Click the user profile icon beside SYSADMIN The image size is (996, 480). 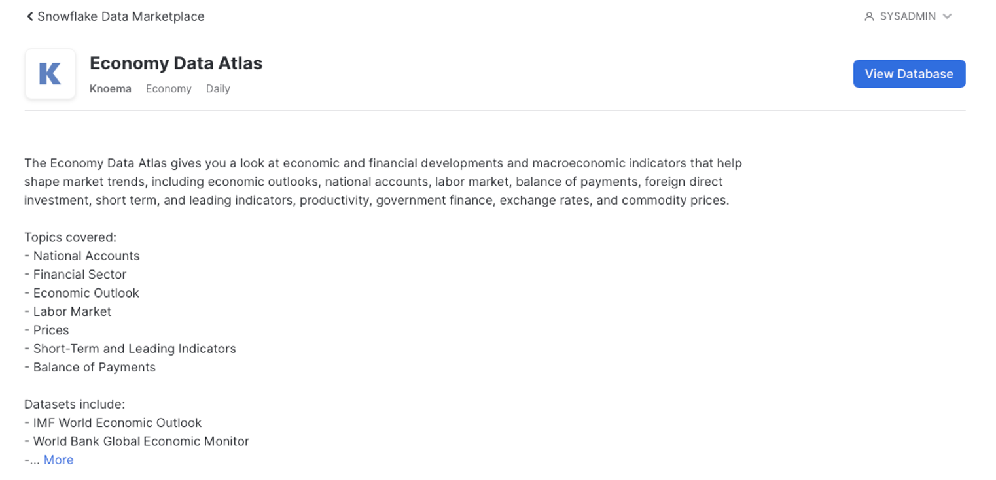[869, 16]
